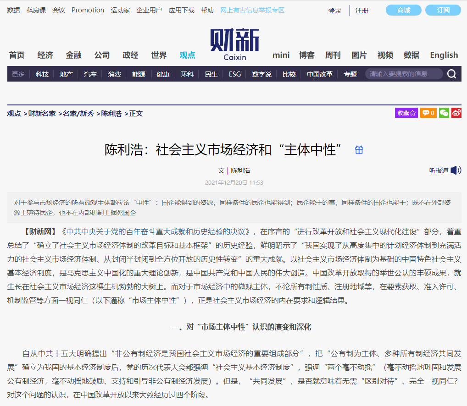The width and height of the screenshot is (467, 406).
Task: Click 财新名家 in breadcrumb
Action: (42, 114)
